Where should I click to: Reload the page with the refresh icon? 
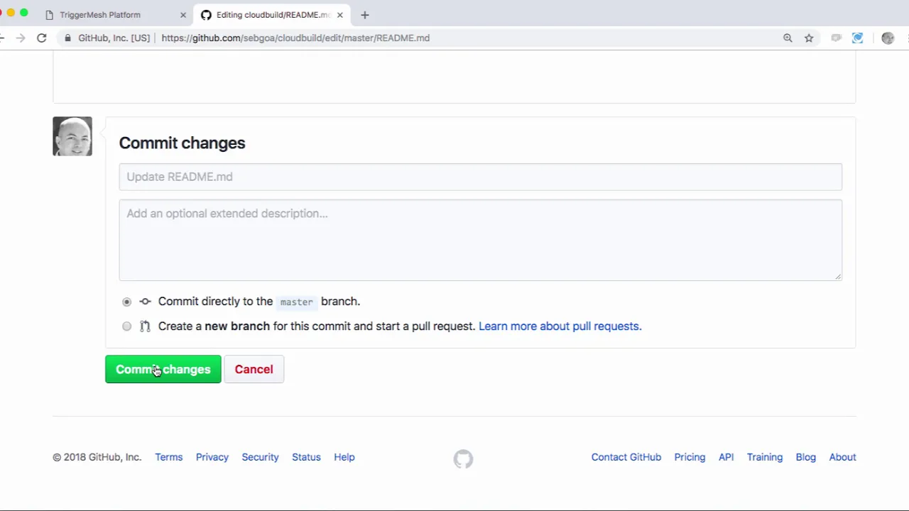click(x=42, y=38)
